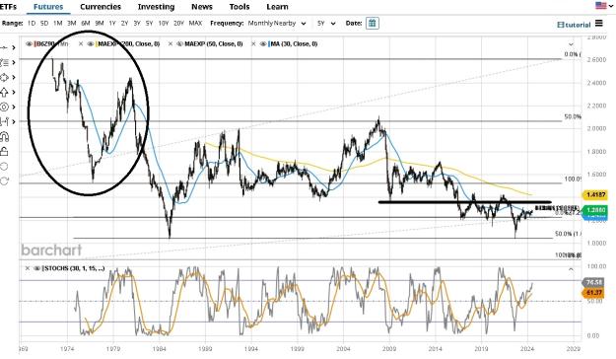Select the measure ruler tool
616x359 pixels.
point(4,122)
